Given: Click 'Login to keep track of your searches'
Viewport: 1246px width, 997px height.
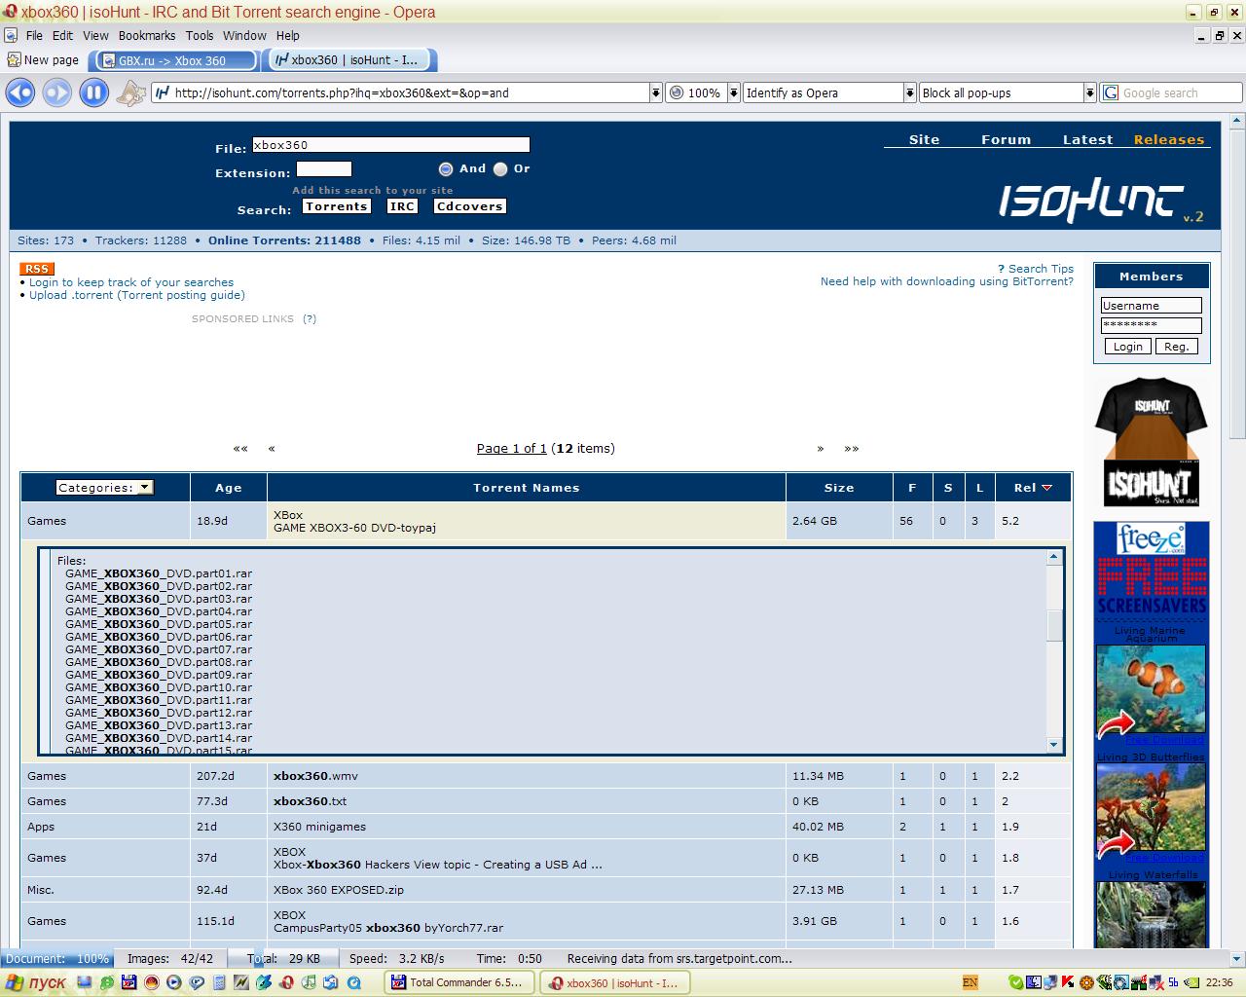Looking at the screenshot, I should click(x=131, y=282).
